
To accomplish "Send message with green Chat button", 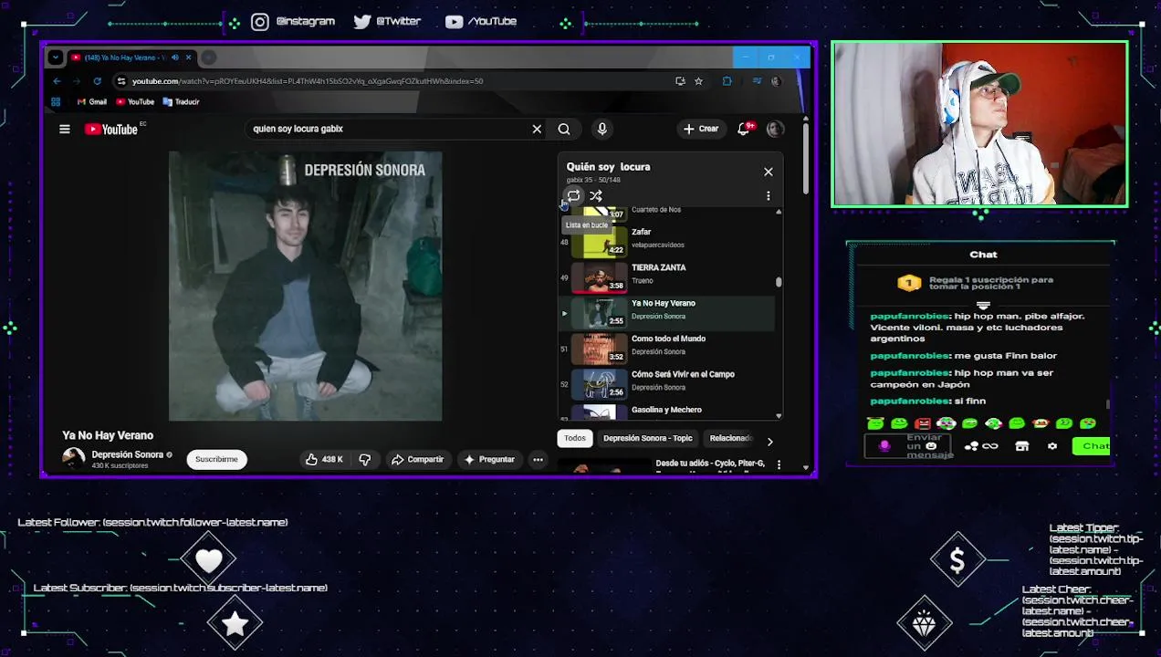I will pos(1092,446).
